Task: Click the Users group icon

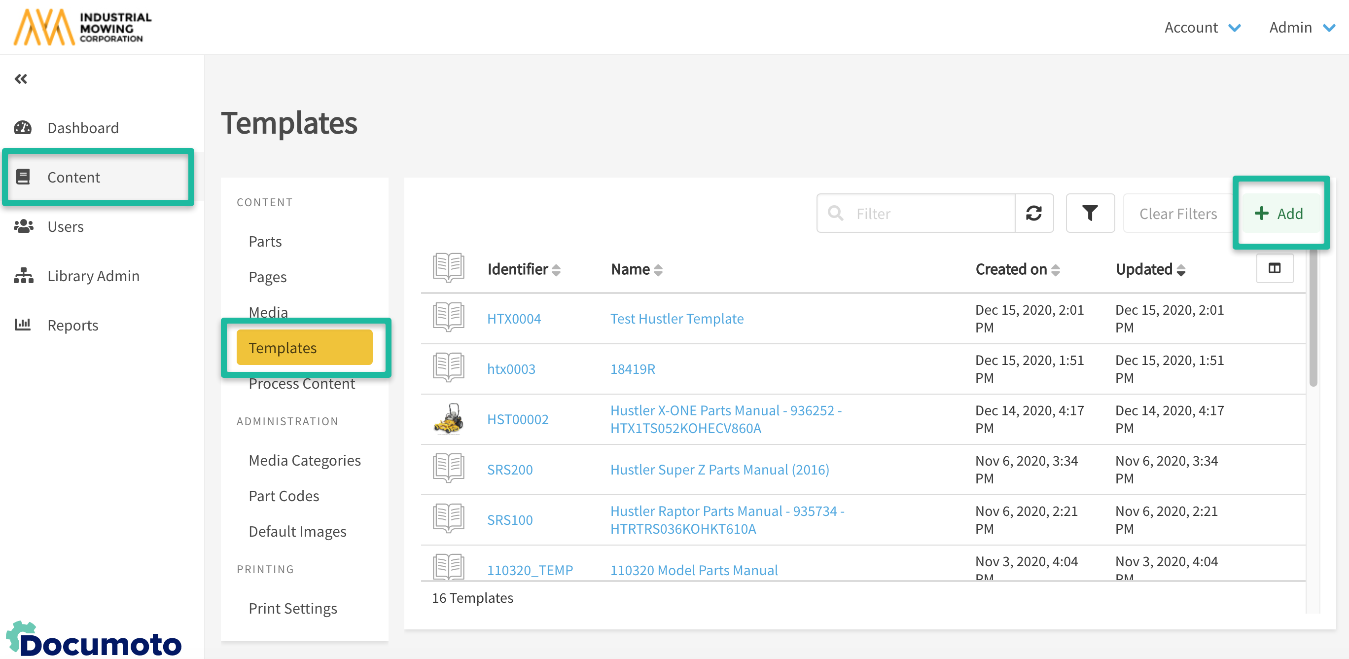Action: 23,226
